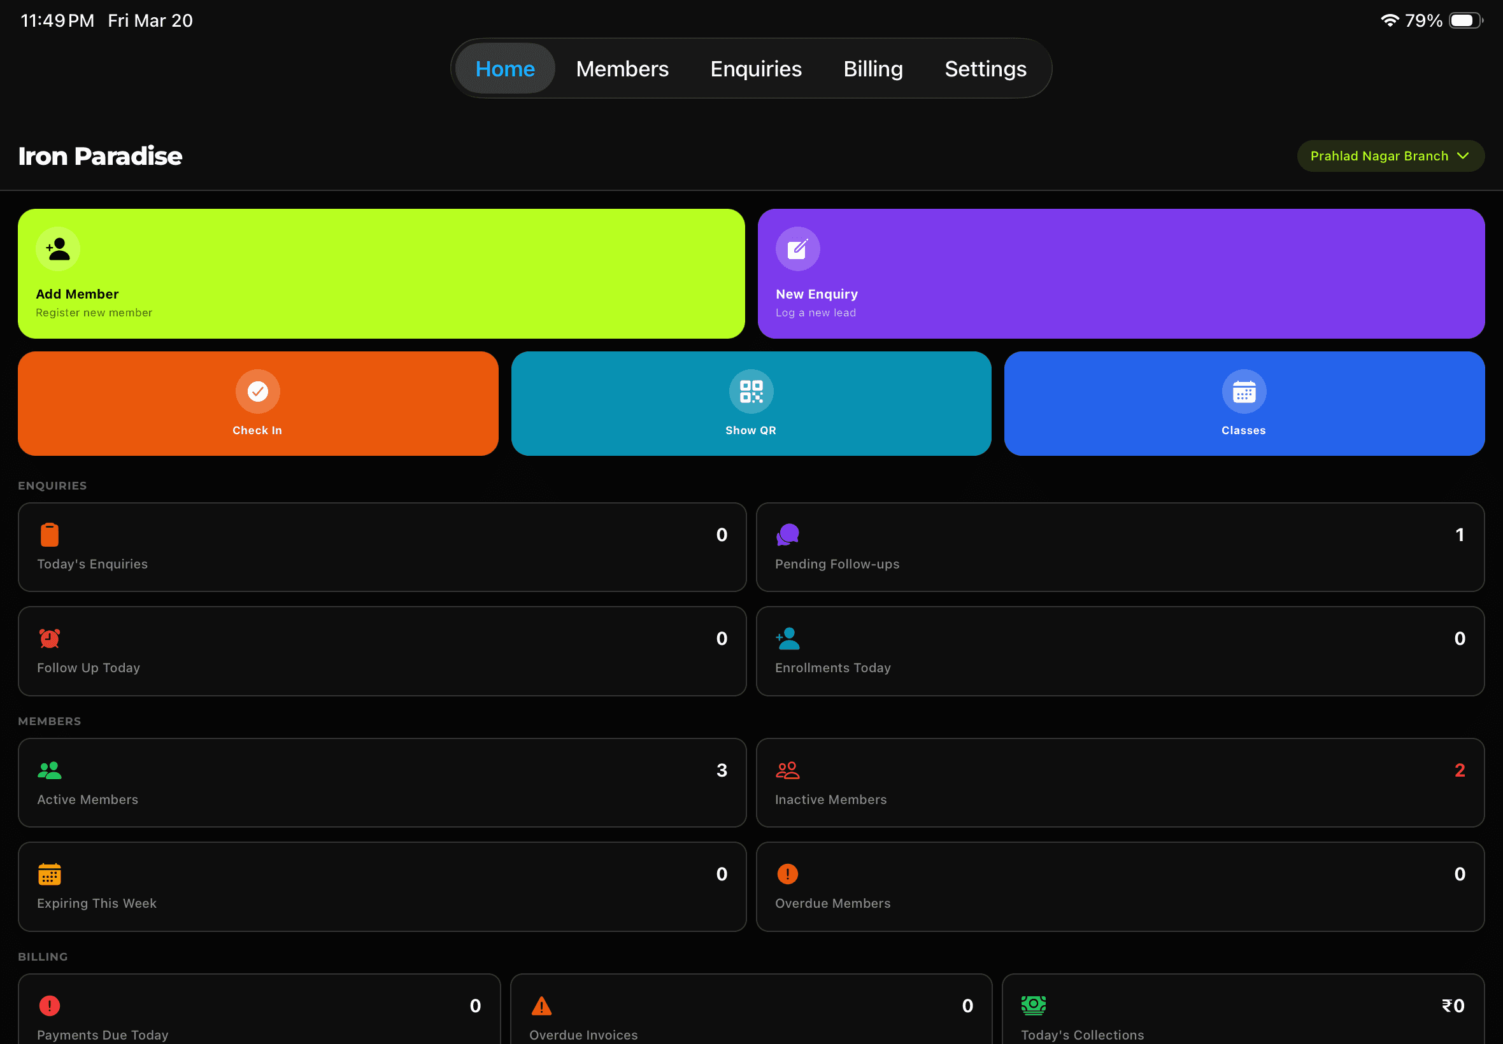The width and height of the screenshot is (1503, 1044).
Task: Open the Billing tab
Action: (x=873, y=68)
